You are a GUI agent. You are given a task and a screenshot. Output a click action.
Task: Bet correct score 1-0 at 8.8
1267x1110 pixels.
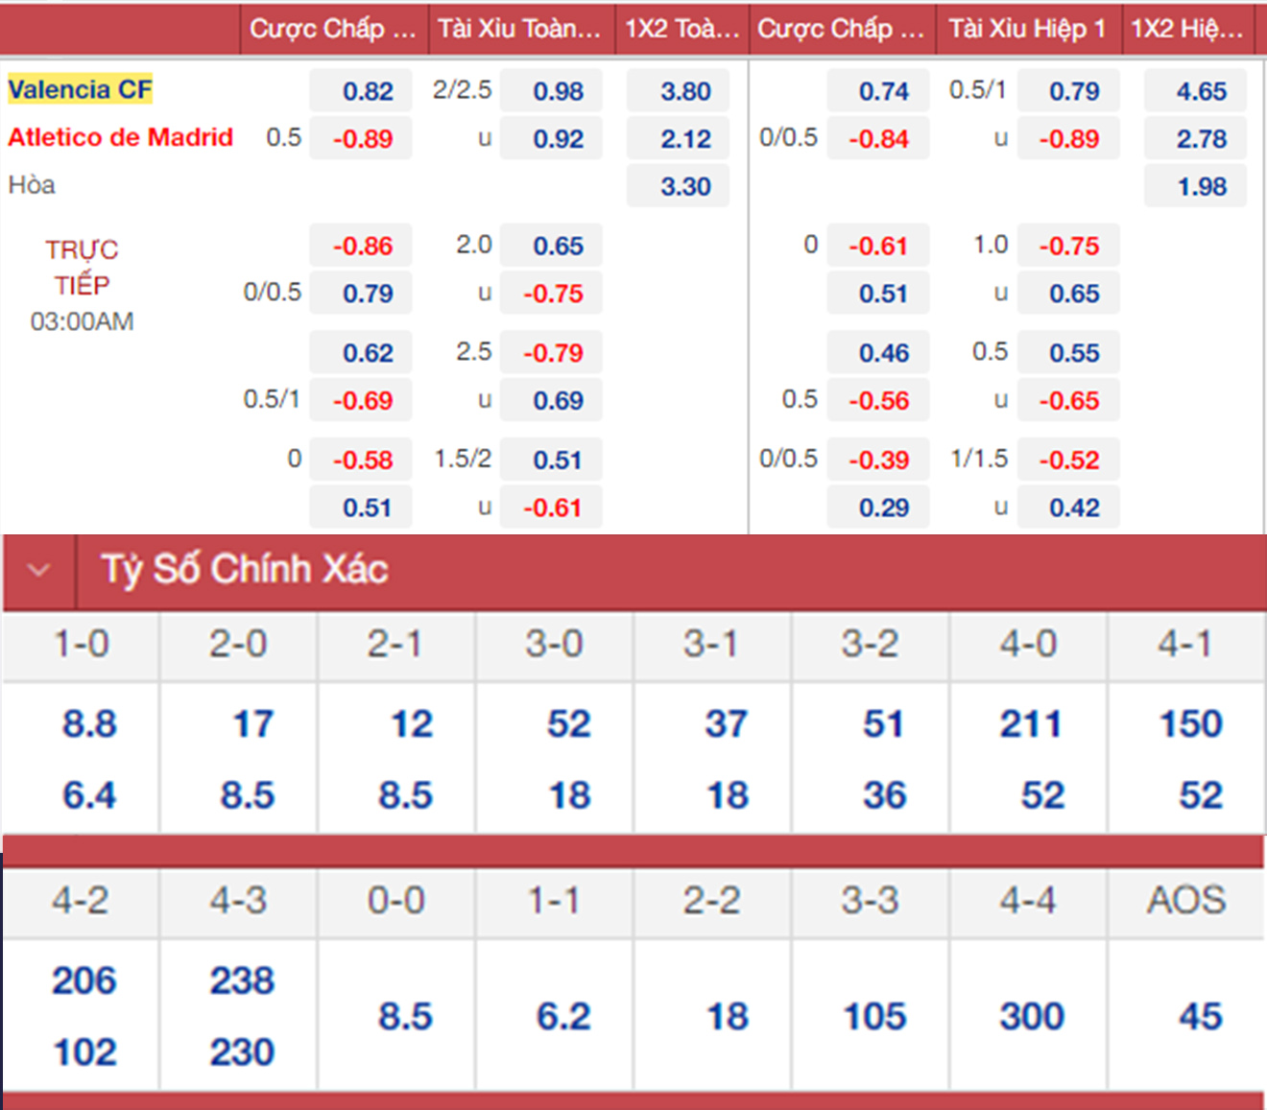[x=88, y=723]
